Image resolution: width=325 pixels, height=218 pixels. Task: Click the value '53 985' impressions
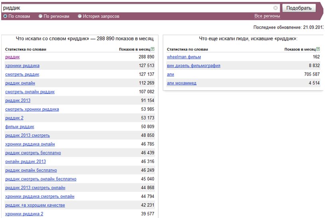point(148,109)
